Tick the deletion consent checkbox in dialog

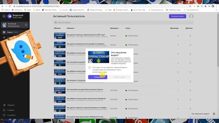(x=90, y=68)
